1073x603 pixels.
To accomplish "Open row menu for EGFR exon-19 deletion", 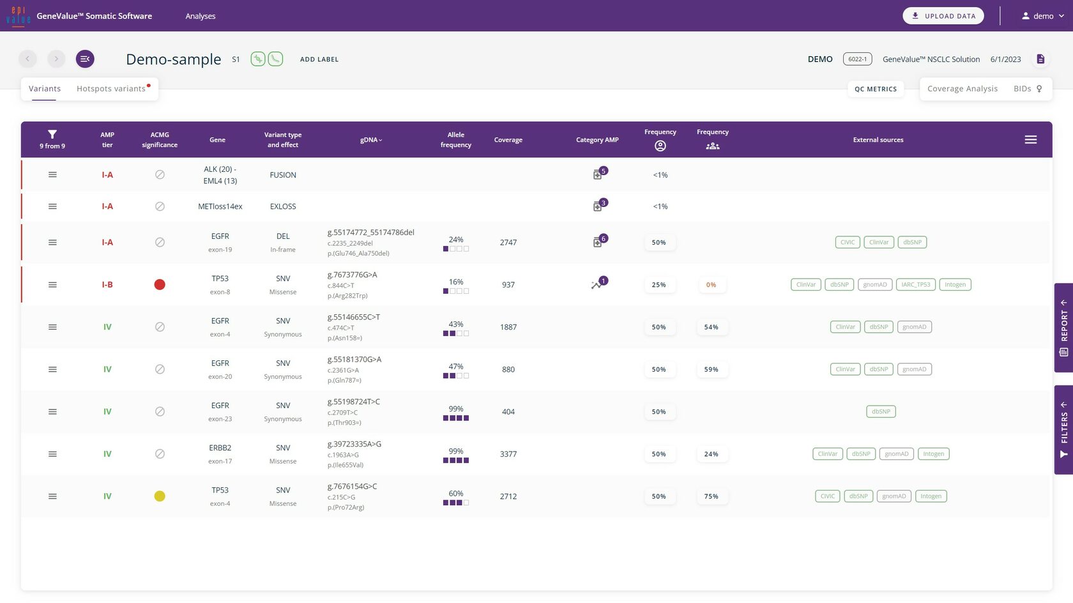I will [52, 243].
